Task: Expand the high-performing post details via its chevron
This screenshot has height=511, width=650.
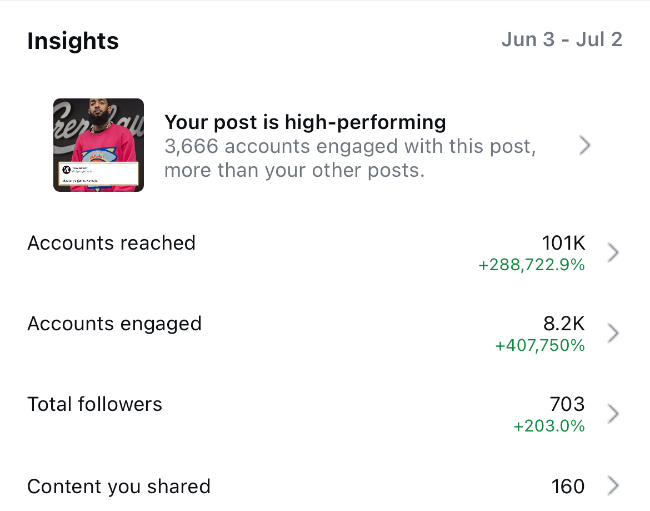Action: pyautogui.click(x=585, y=145)
